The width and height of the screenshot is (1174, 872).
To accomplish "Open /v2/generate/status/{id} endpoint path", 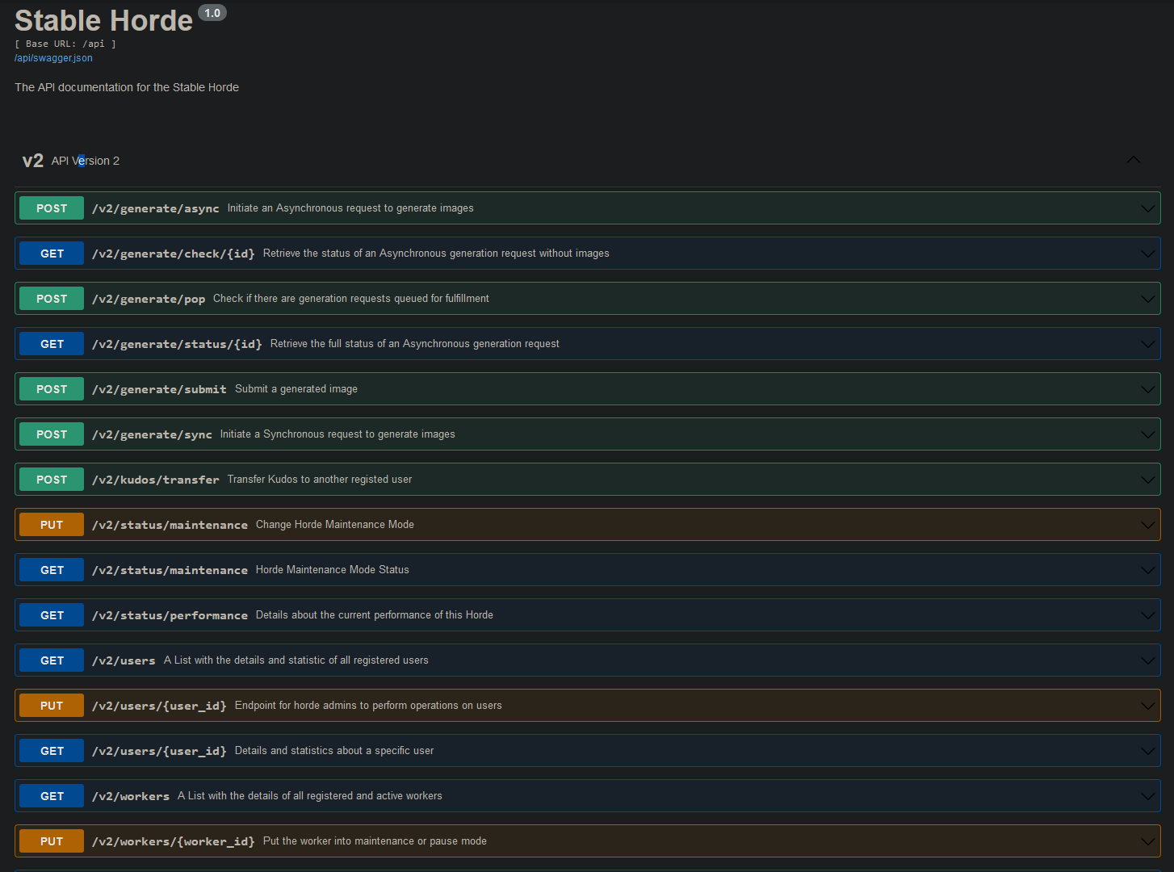I will 177,344.
